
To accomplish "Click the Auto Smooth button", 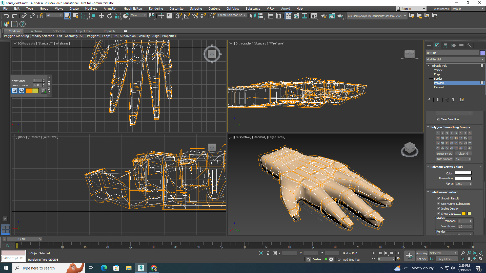I will coord(444,159).
